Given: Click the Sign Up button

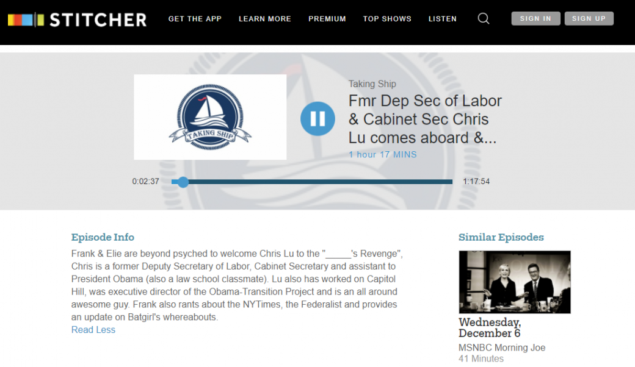Looking at the screenshot, I should (x=589, y=18).
